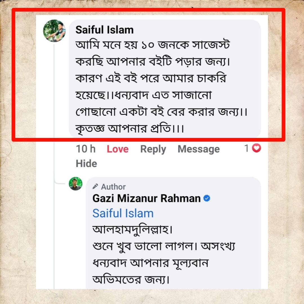Click the reply's last line অভিমতের জন্য
This screenshot has width=304, height=304.
[x=131, y=280]
